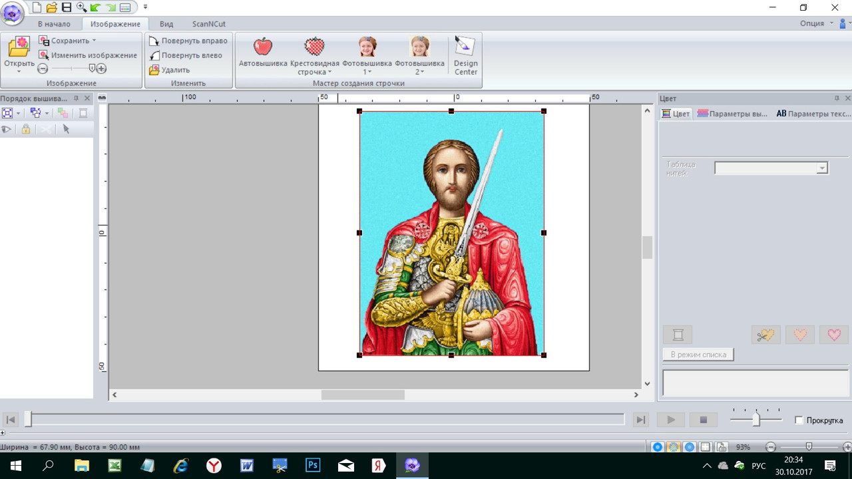Open the ScanNCut ribbon tab
The width and height of the screenshot is (852, 479).
[x=209, y=24]
